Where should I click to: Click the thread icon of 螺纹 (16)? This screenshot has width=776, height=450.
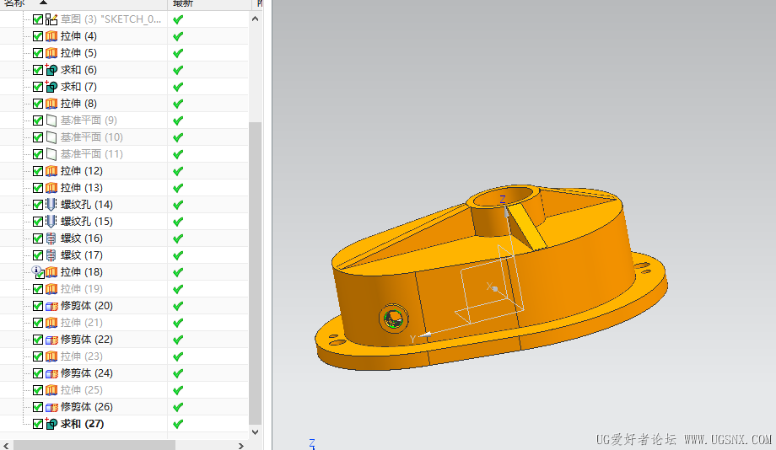click(x=51, y=238)
